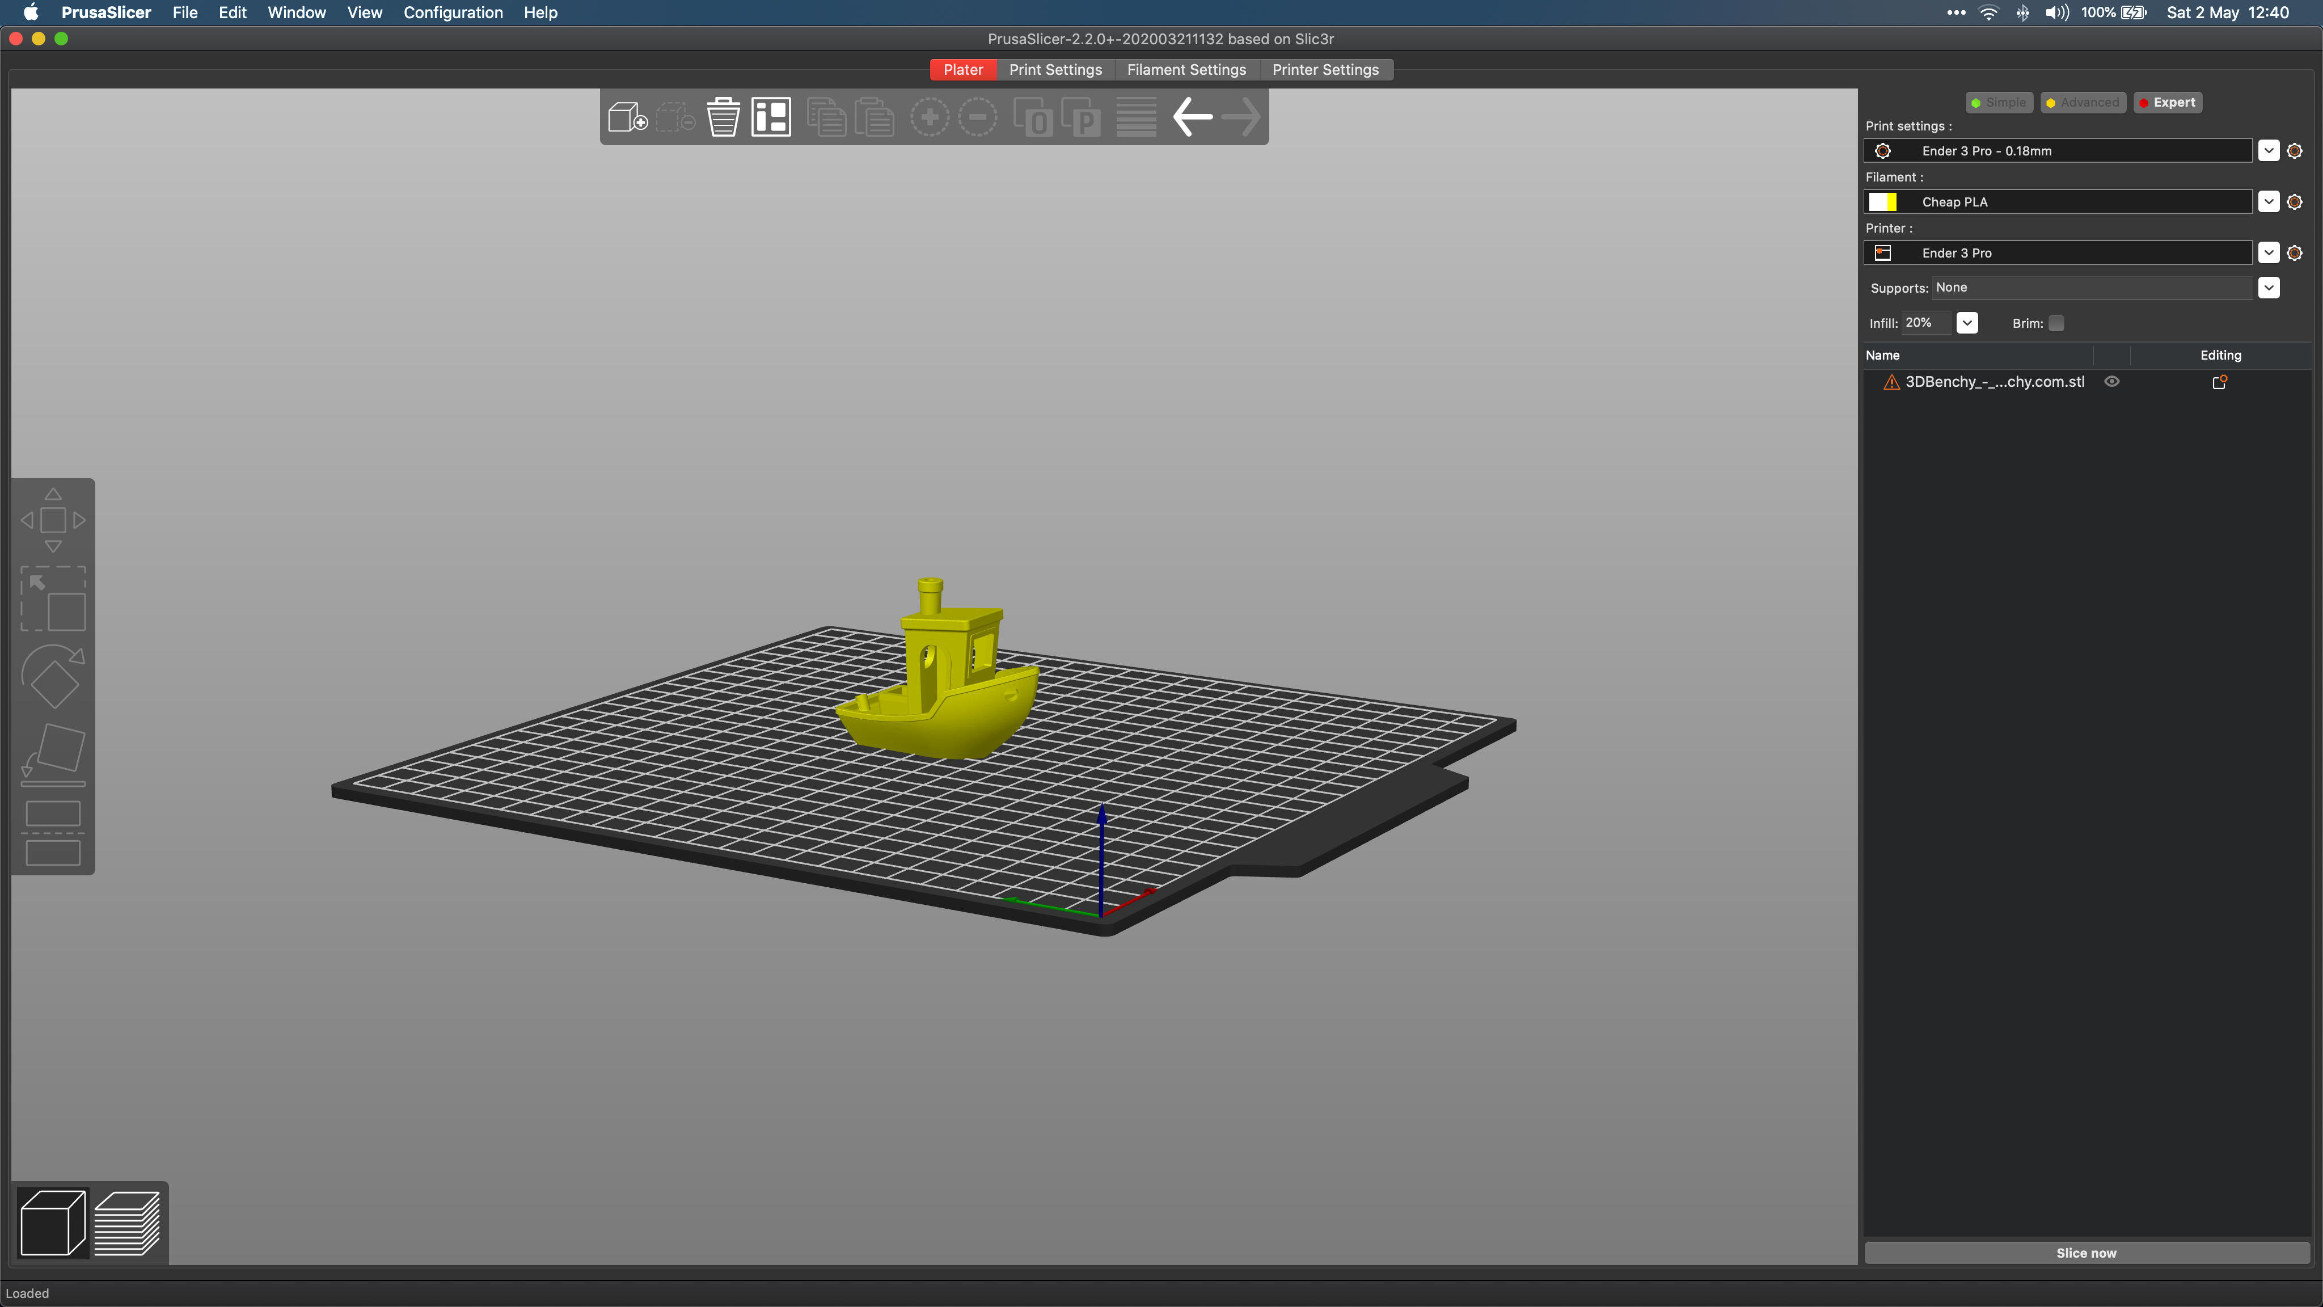Switch to layers preview view icon
The width and height of the screenshot is (2323, 1307).
pos(127,1223)
